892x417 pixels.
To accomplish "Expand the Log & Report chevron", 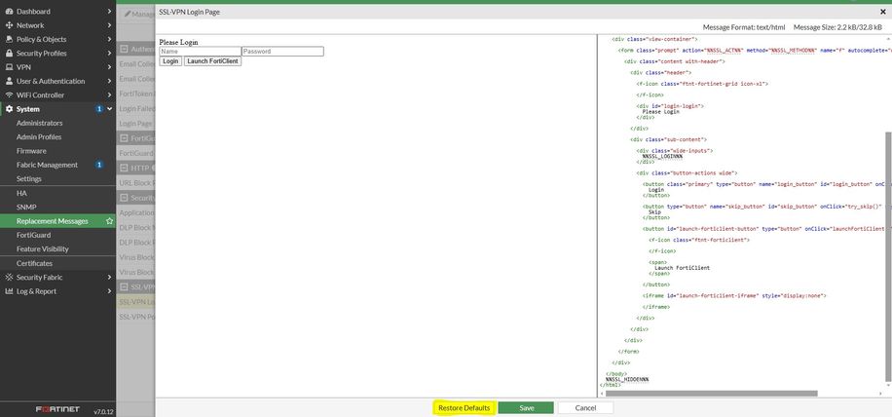I will click(x=109, y=291).
